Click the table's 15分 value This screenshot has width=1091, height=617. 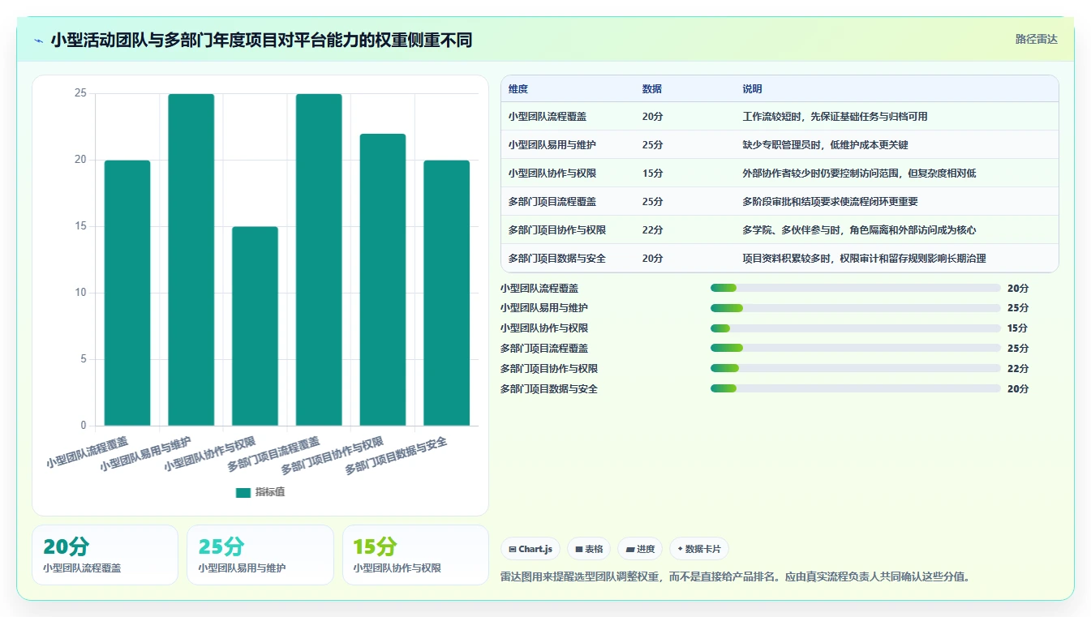pos(653,174)
